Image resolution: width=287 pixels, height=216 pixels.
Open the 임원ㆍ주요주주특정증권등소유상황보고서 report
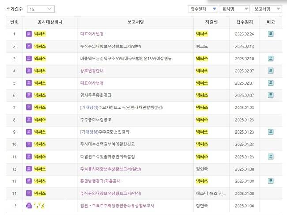(117, 205)
